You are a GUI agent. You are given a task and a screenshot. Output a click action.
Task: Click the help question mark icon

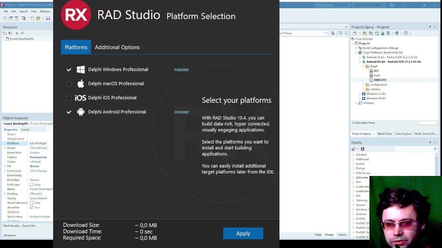point(403,5)
